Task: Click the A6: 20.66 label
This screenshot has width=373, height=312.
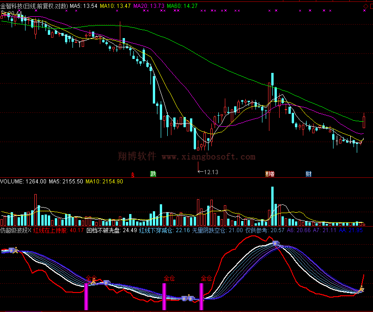Action: [x=299, y=230]
